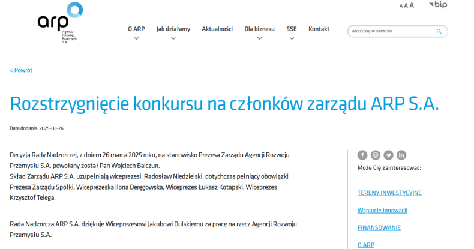Open the Aktualności menu item
This screenshot has width=474, height=249.
coord(217,29)
